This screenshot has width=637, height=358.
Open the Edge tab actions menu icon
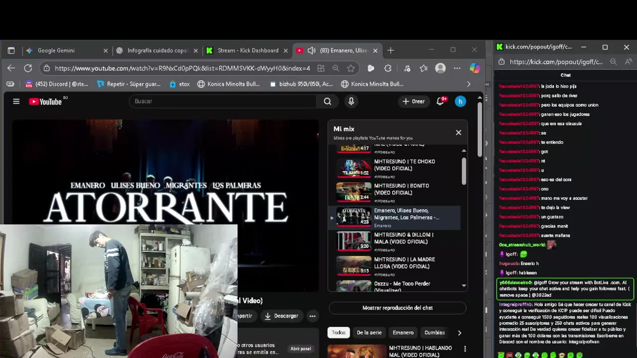pos(11,50)
